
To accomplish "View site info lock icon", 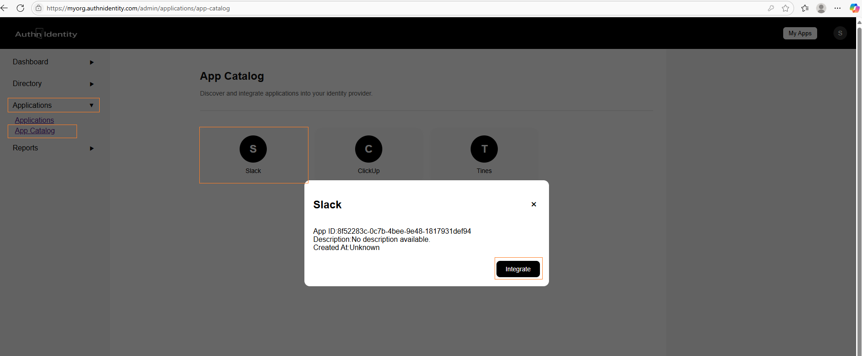I will pyautogui.click(x=39, y=8).
